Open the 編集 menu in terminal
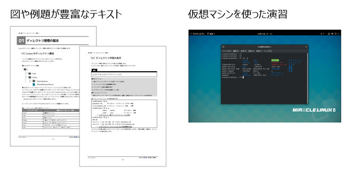 click(236, 51)
